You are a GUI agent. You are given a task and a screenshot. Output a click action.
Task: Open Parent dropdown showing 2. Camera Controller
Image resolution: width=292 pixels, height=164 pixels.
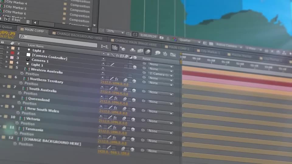[x=161, y=75]
